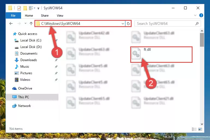Click the 154 items status text
Image resolution: width=210 pixels, height=140 pixels.
click(x=16, y=129)
